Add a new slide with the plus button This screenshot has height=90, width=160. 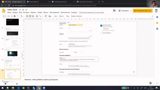(x=4, y=16)
